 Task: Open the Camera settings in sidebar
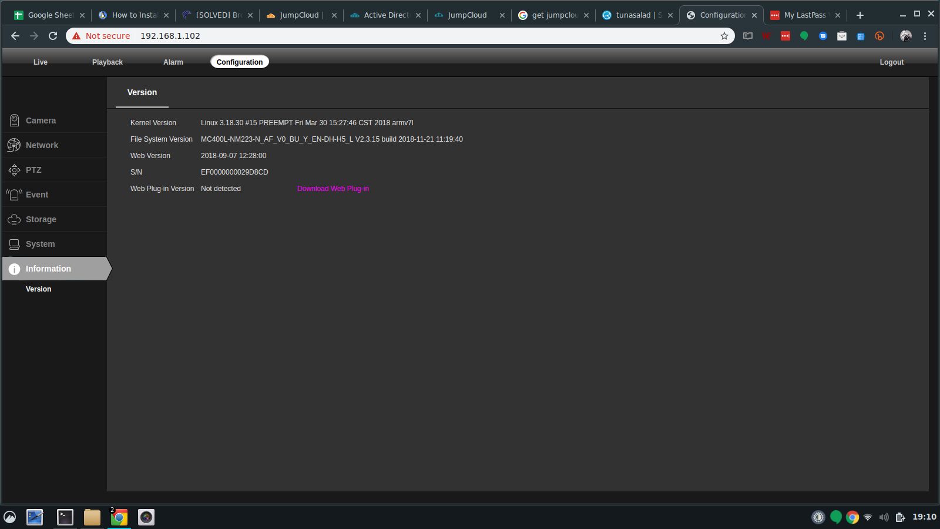41,120
